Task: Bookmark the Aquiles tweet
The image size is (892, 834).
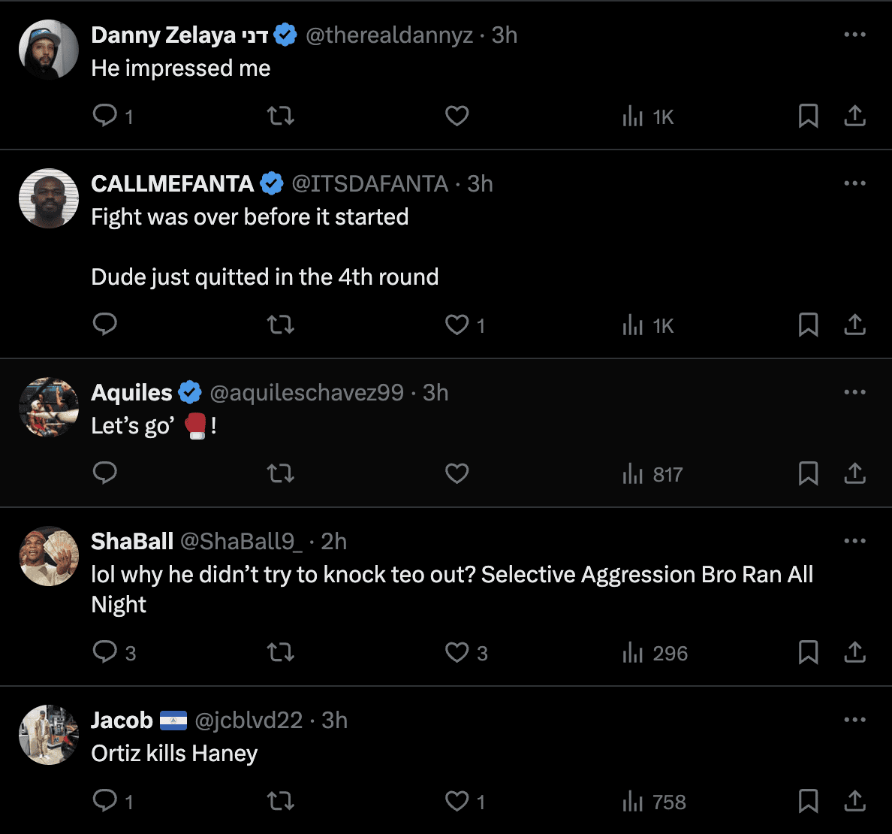Action: [x=808, y=473]
